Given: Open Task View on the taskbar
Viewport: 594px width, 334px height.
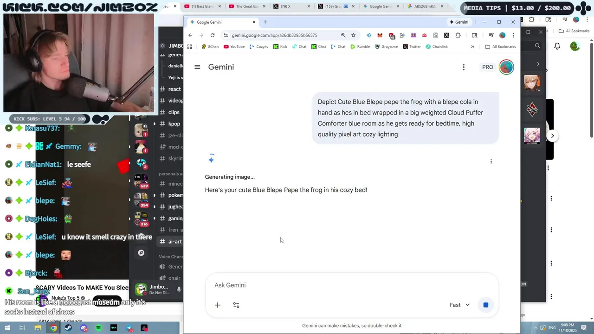Looking at the screenshot, I should (x=22, y=328).
